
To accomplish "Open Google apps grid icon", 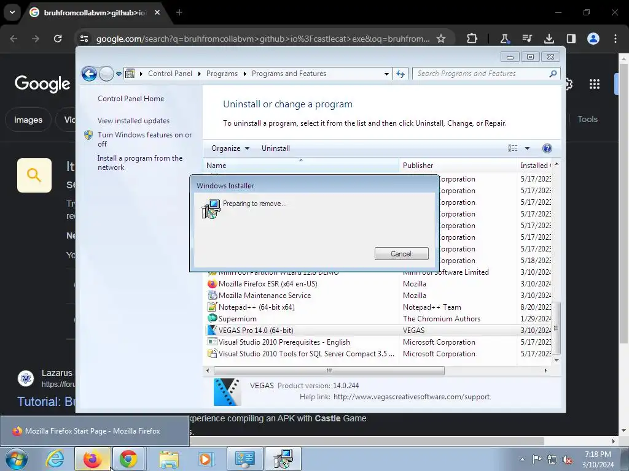I will pos(594,84).
